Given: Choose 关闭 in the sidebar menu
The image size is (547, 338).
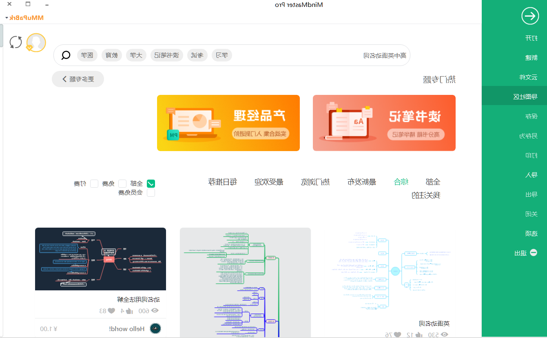Looking at the screenshot, I should coord(531,214).
